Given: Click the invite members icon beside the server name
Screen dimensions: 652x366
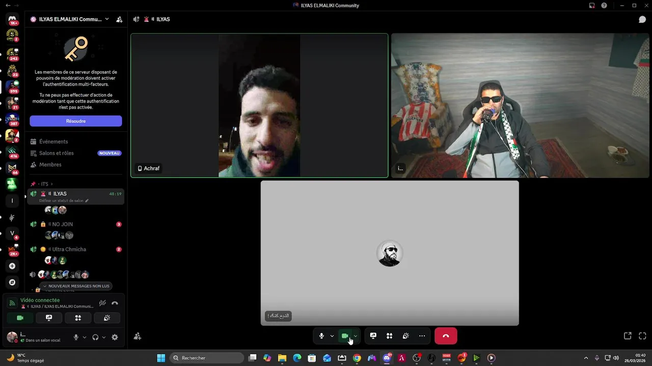Looking at the screenshot, I should 119,19.
